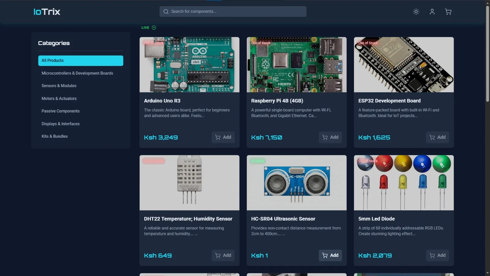Screen dimensions: 490x276
Task: Click the LIVE status check icon
Action: [x=154, y=28]
